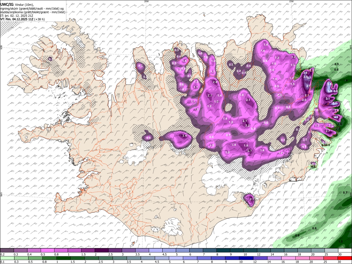The height and width of the screenshot is (264, 352).
Task: Click the dark green 1 swatch in lower legend row
Action: coord(63,258)
